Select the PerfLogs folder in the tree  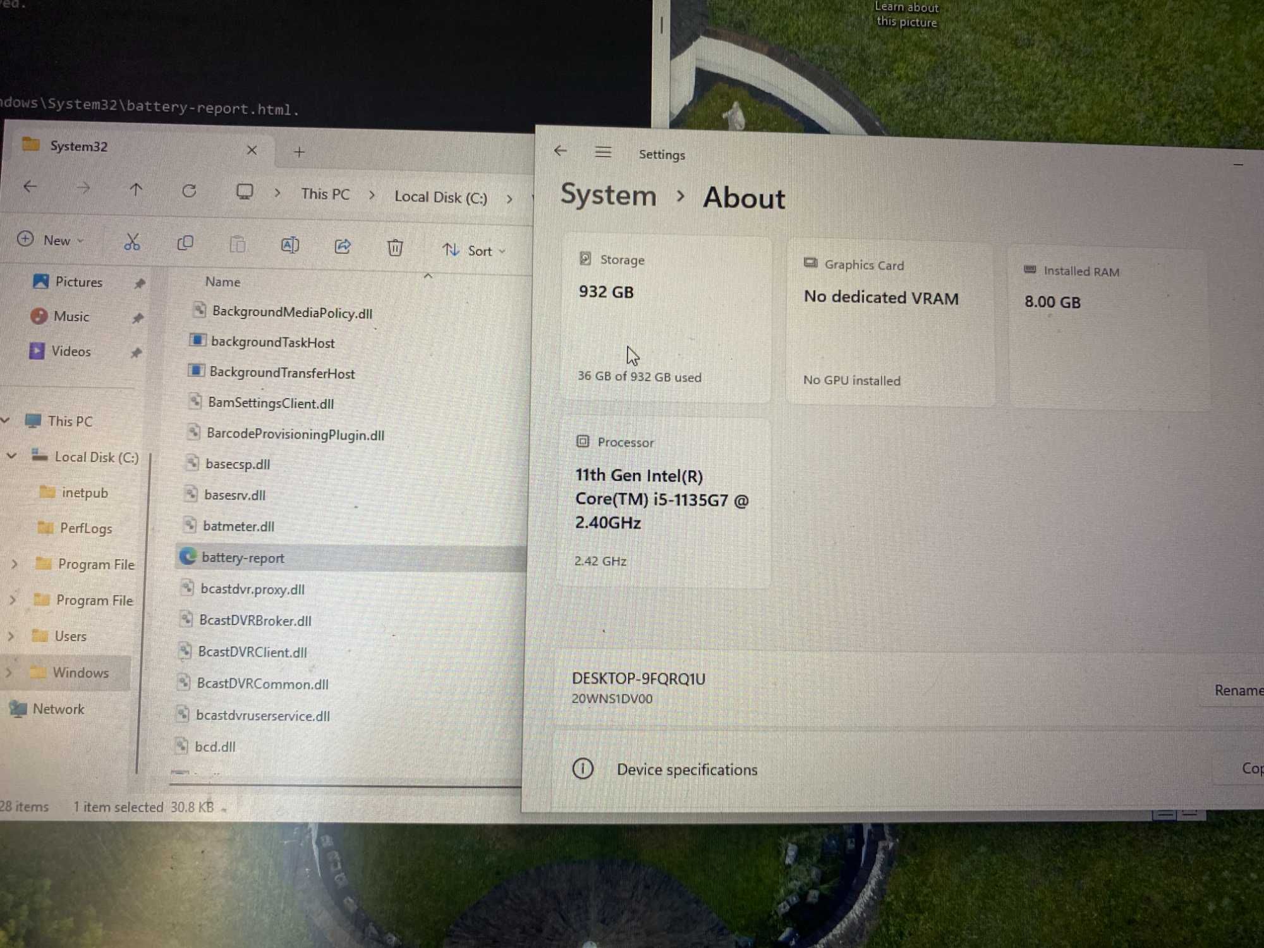tap(85, 528)
